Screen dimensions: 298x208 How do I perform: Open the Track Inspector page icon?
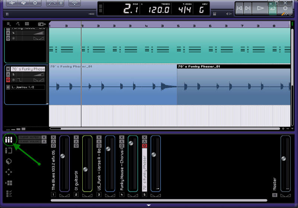click(9, 150)
